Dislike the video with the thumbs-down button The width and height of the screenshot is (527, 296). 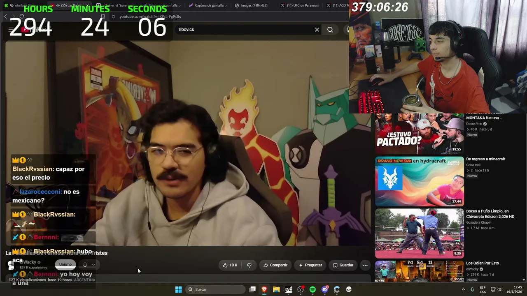click(249, 265)
